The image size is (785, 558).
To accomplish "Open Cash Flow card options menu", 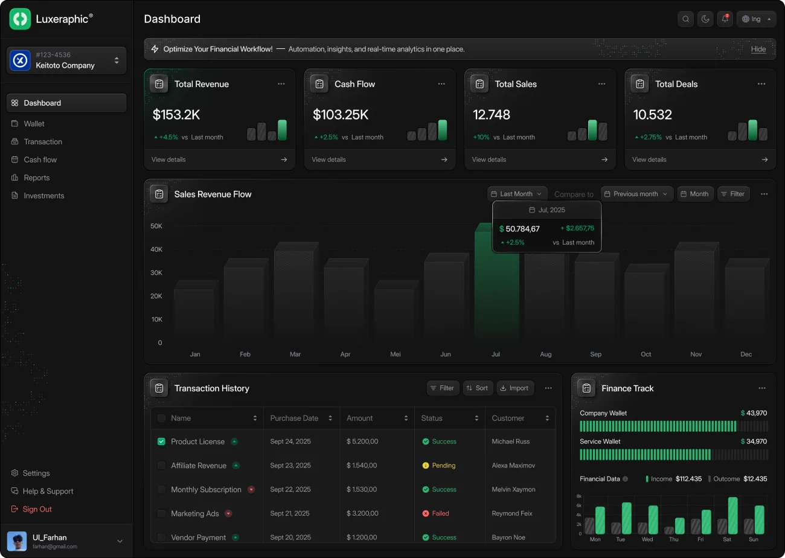I will pyautogui.click(x=441, y=84).
